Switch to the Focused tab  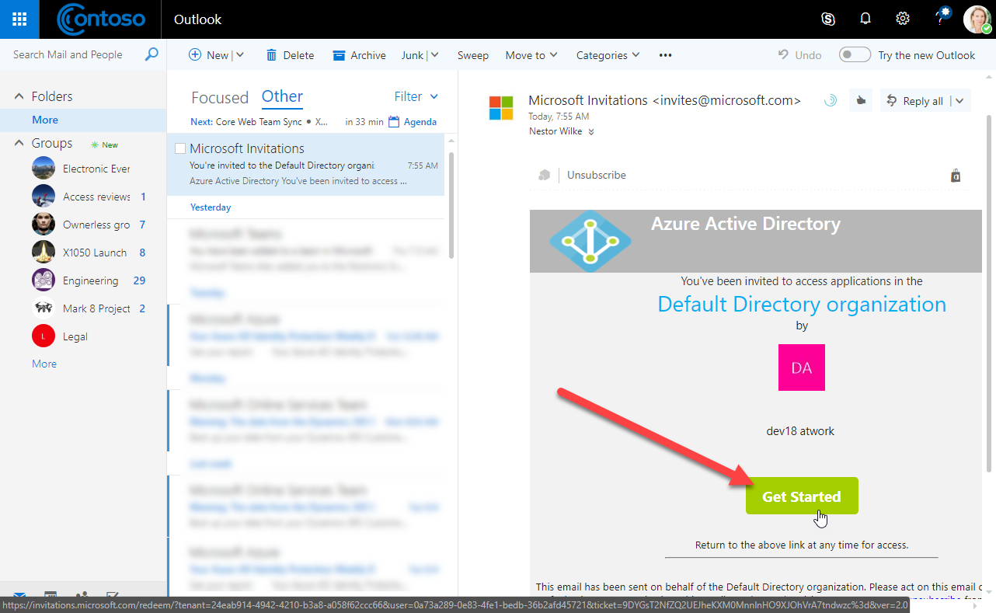click(x=220, y=97)
